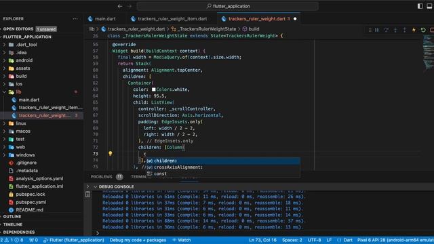This screenshot has width=434, height=244.
Task: Open Explorer more actions ellipsis
Action: (x=75, y=19)
